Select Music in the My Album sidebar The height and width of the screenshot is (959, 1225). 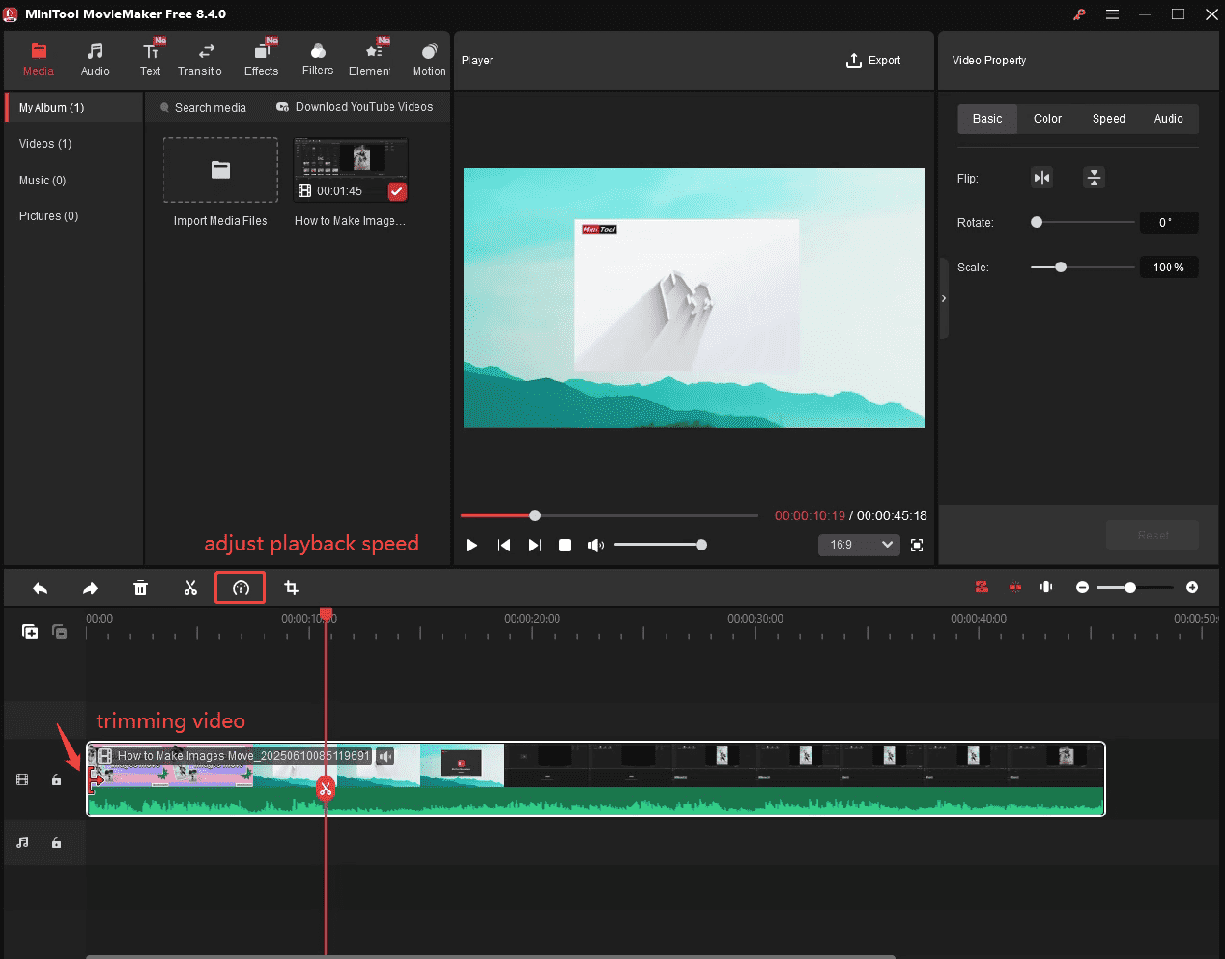point(42,180)
